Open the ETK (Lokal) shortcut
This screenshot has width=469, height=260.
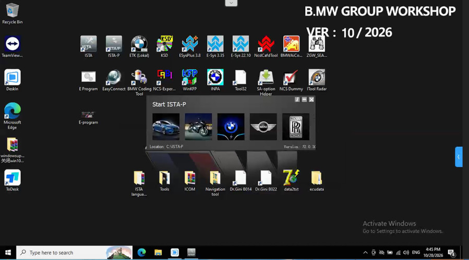coord(139,44)
